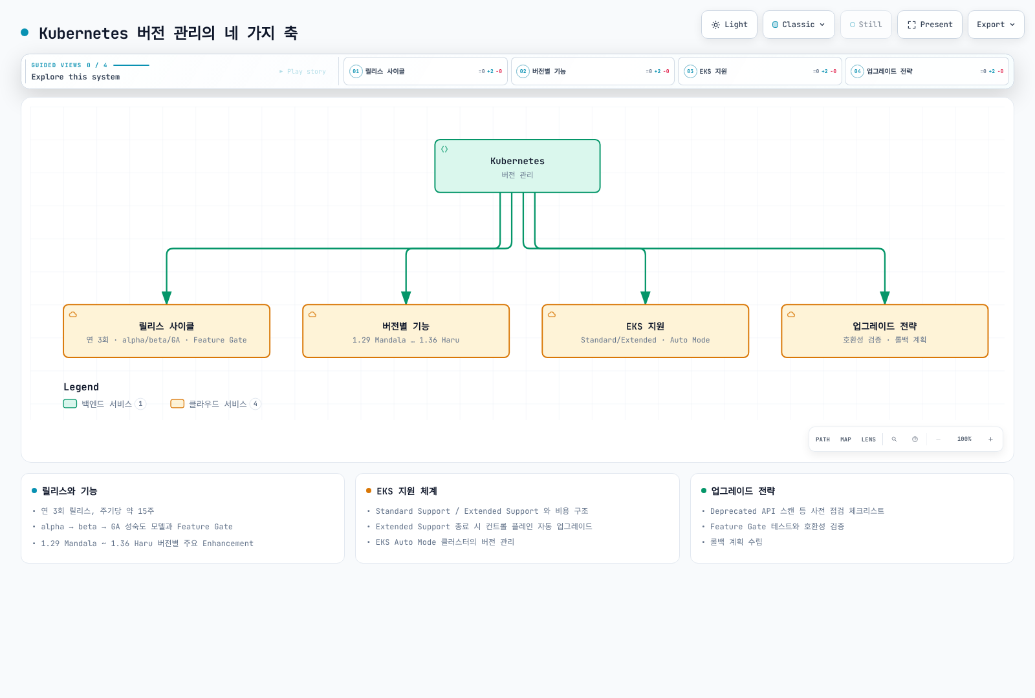
Task: Select the 릴리스 사이클 node card
Action: (x=166, y=331)
